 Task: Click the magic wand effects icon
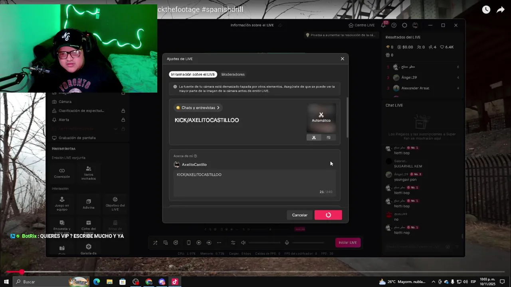(155, 243)
